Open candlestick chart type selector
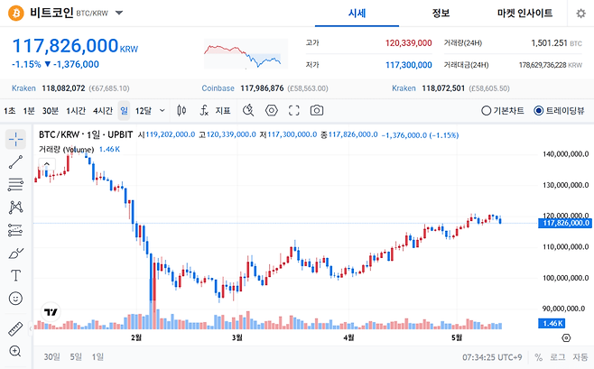594x369 pixels. 181,110
